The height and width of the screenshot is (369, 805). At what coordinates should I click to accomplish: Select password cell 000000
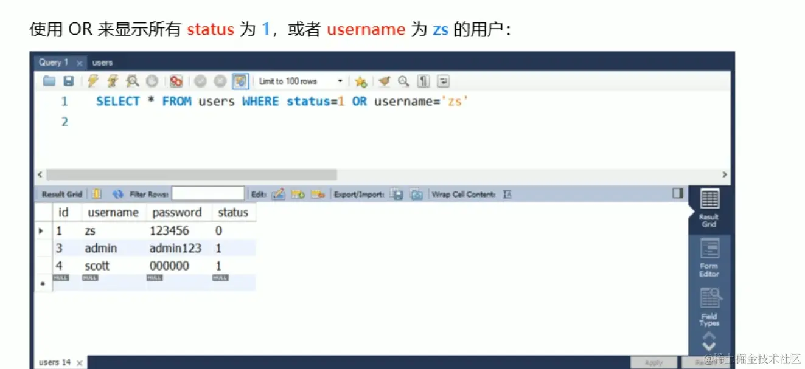tap(179, 266)
